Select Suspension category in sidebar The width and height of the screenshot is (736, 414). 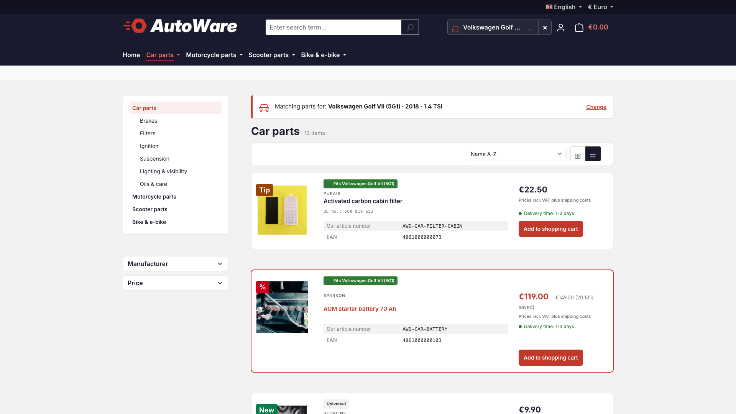tap(154, 159)
